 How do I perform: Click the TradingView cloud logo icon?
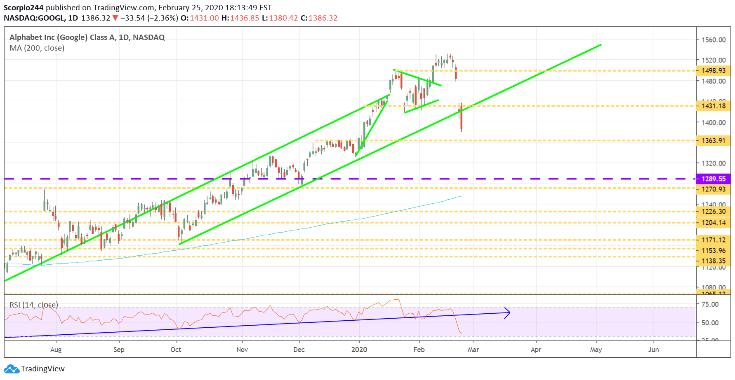12,369
